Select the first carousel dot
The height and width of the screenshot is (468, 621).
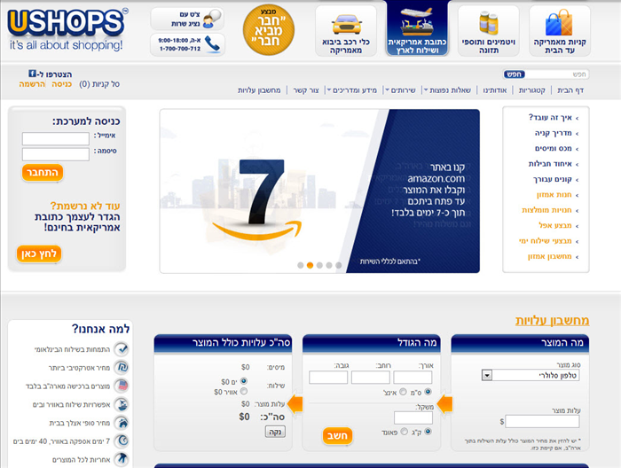point(301,265)
